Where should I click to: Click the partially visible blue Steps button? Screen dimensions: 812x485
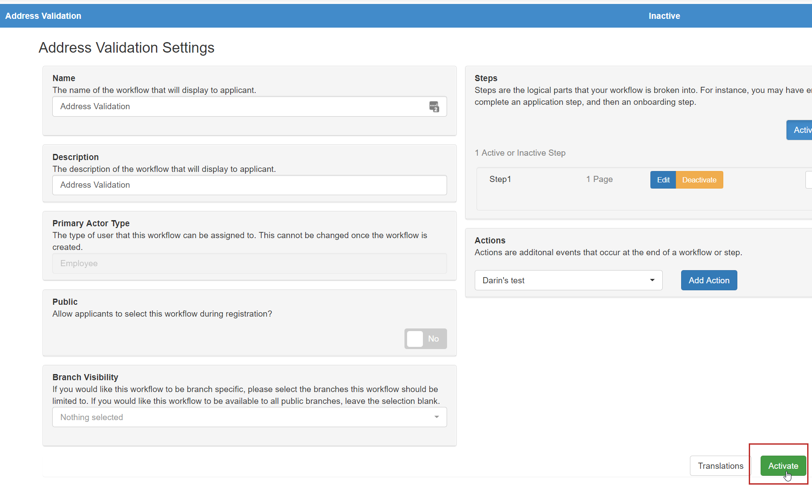pos(800,130)
